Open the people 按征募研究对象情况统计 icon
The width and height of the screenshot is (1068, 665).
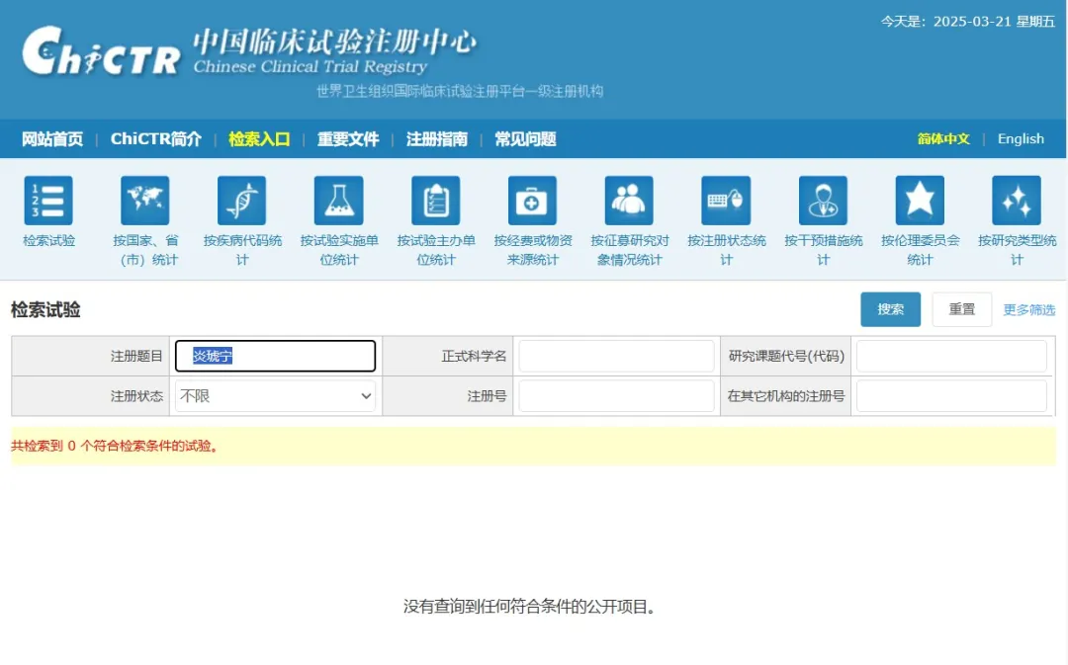click(x=629, y=201)
